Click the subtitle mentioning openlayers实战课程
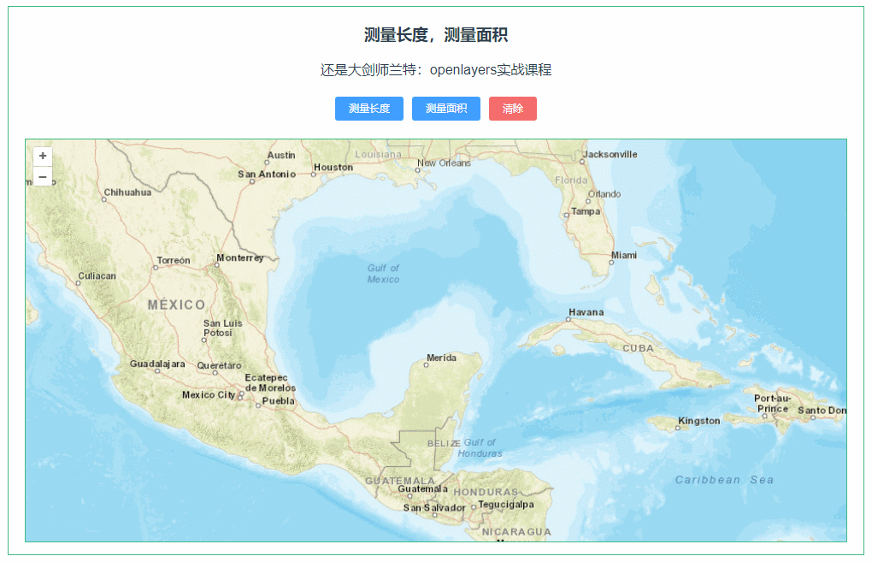872x562 pixels. click(436, 69)
